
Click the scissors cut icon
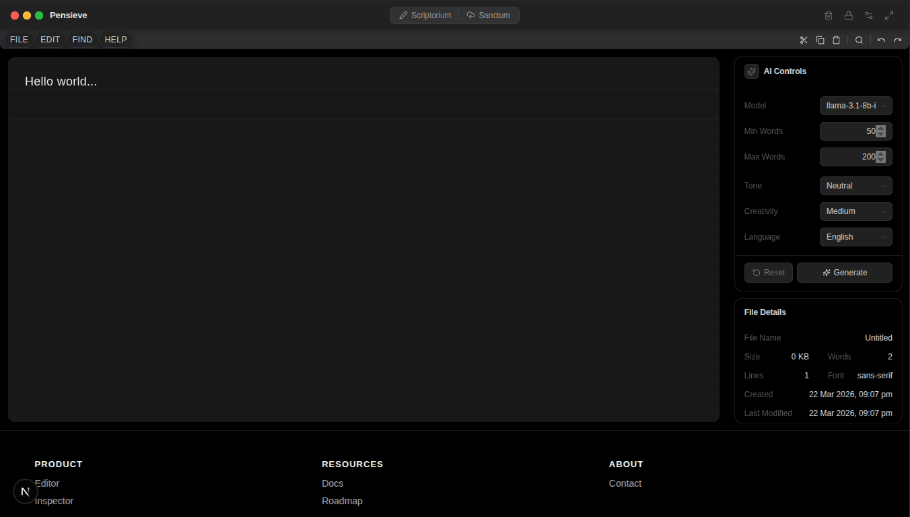click(804, 40)
